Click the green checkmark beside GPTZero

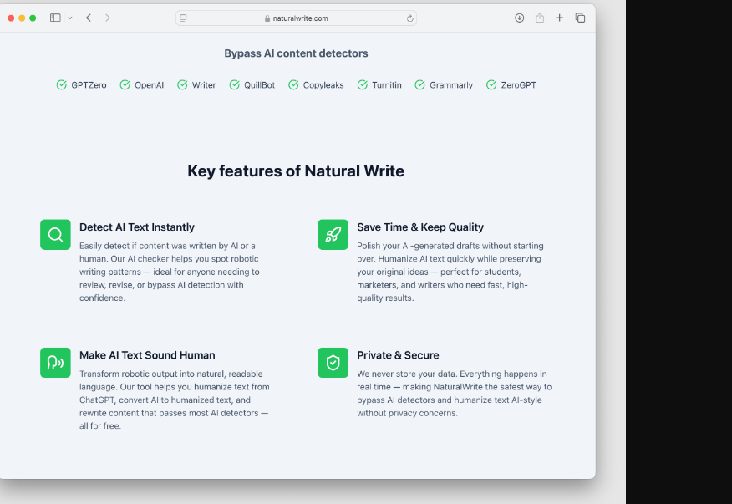62,84
